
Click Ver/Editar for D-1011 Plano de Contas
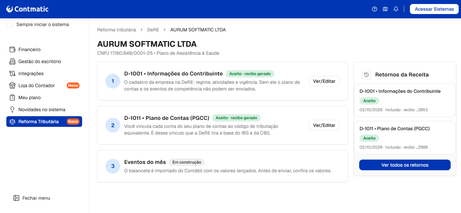tap(324, 125)
